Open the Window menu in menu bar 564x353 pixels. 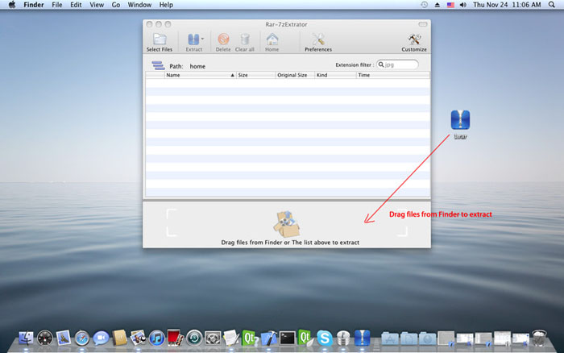pyautogui.click(x=139, y=5)
